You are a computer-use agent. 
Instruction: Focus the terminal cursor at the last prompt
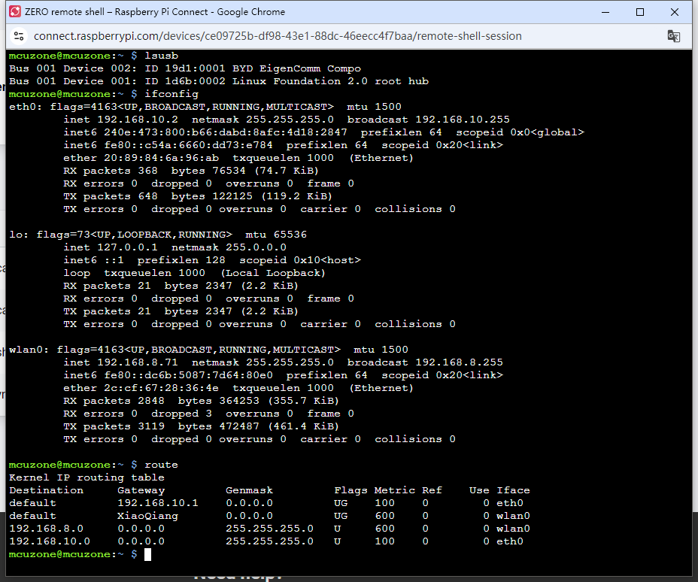(x=148, y=554)
